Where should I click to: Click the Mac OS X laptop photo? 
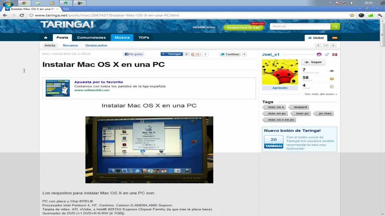[x=149, y=150]
